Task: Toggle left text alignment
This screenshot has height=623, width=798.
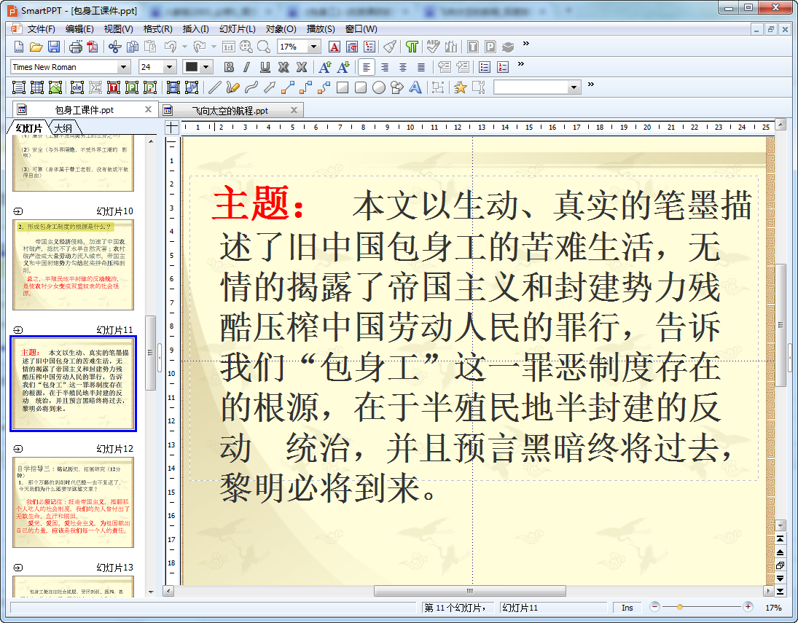Action: click(x=367, y=67)
